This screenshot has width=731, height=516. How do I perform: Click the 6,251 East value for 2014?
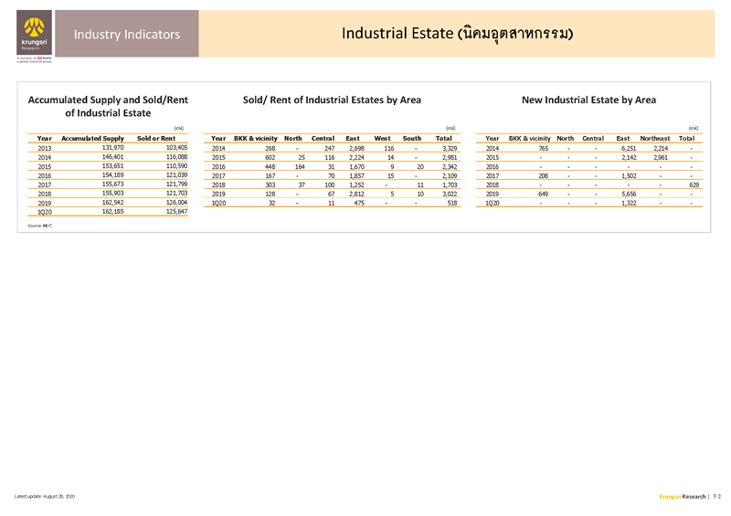pos(628,148)
